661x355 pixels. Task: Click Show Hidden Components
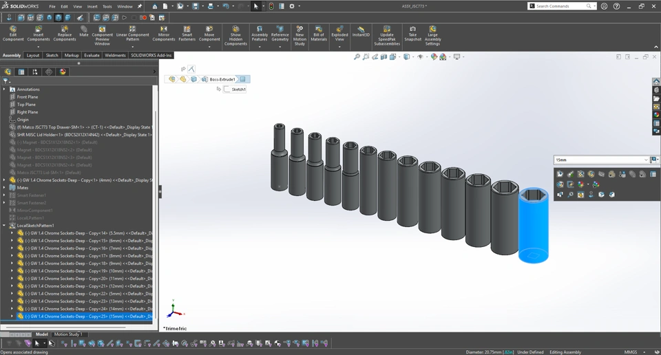[x=235, y=34]
